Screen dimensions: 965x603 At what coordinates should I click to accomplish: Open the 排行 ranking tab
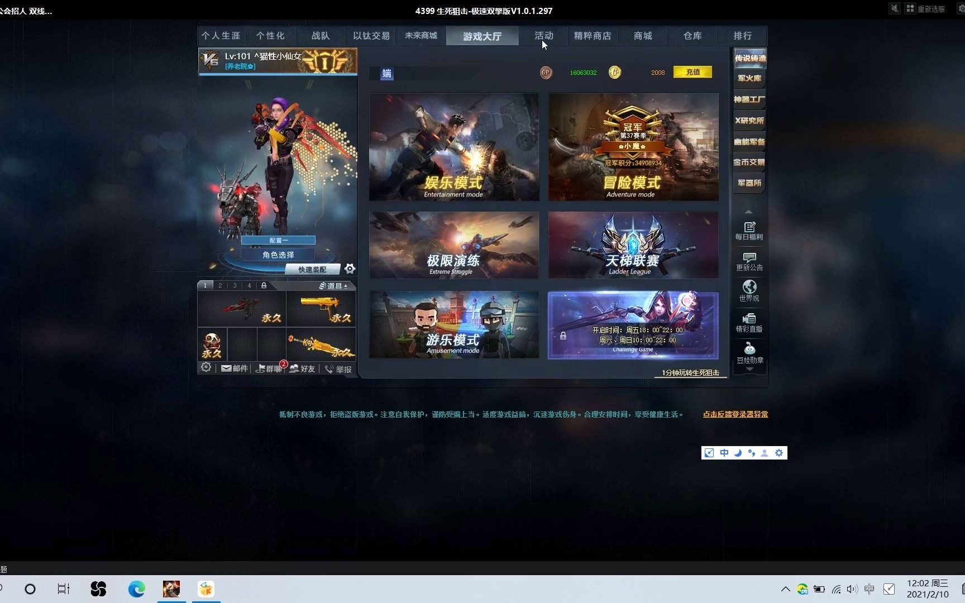click(x=743, y=36)
